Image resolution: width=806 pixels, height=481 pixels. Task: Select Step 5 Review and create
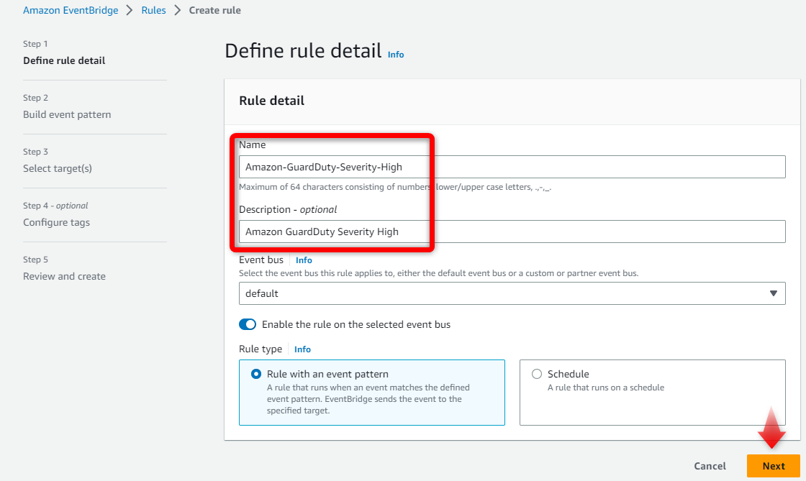(x=64, y=276)
